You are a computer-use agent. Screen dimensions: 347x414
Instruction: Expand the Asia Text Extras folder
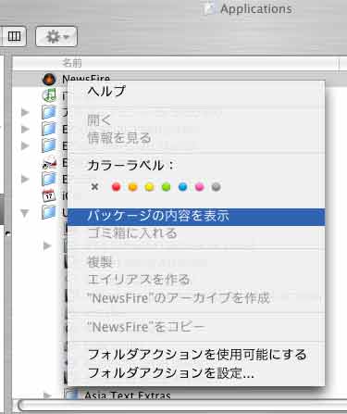(47, 395)
